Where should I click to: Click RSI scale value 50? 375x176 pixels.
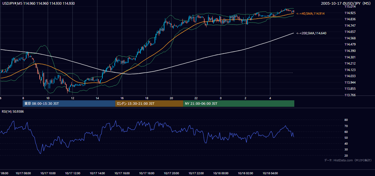pos(346,138)
